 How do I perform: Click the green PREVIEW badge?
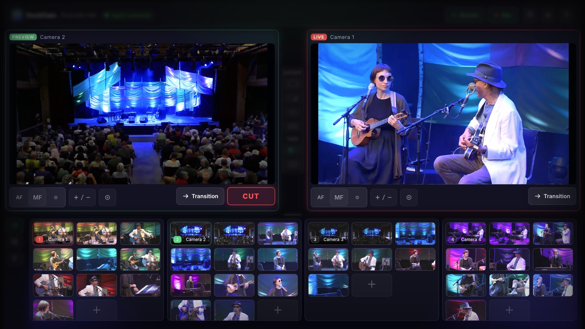click(x=23, y=37)
